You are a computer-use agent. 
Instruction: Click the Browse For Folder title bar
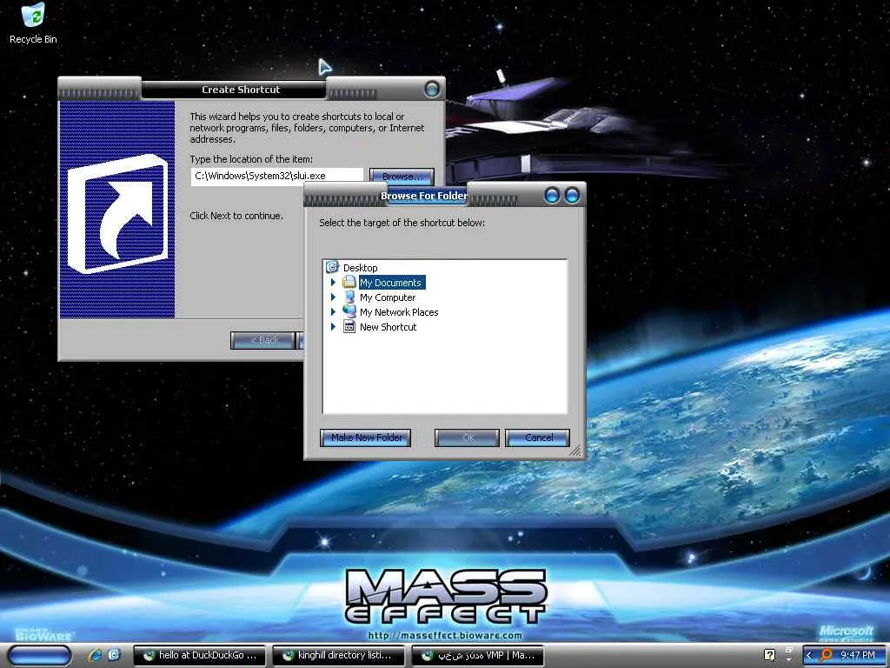pyautogui.click(x=423, y=196)
